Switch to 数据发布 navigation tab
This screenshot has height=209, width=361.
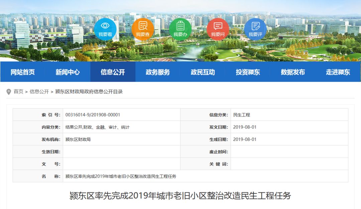point(293,72)
